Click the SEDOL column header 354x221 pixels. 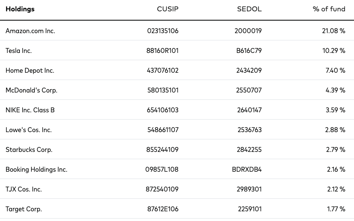[249, 9]
